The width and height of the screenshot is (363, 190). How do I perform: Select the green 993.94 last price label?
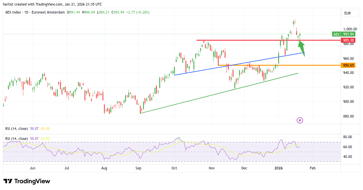pyautogui.click(x=348, y=34)
